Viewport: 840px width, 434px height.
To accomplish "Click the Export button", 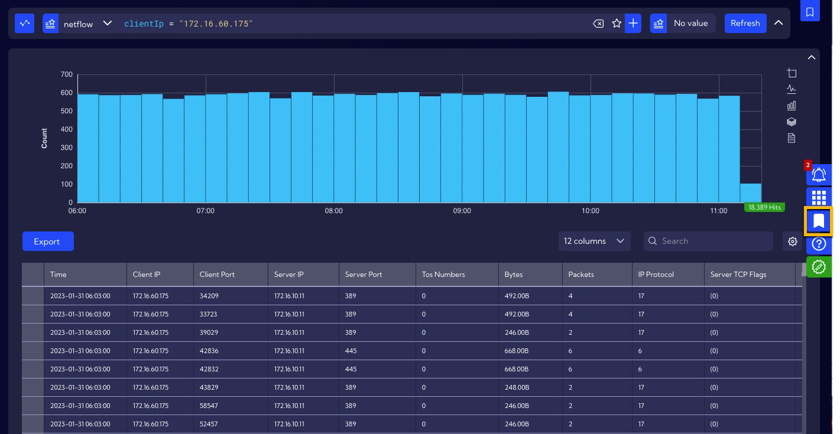I will [48, 242].
